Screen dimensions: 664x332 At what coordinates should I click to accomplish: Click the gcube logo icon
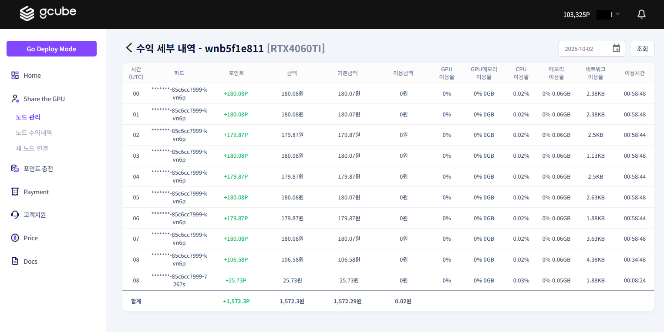[27, 14]
